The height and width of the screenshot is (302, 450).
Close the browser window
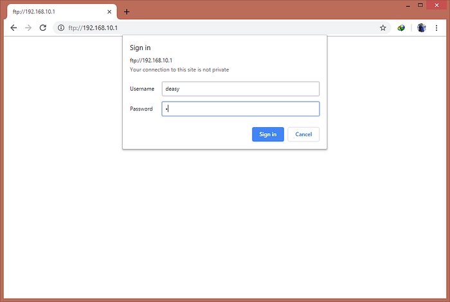pos(437,5)
